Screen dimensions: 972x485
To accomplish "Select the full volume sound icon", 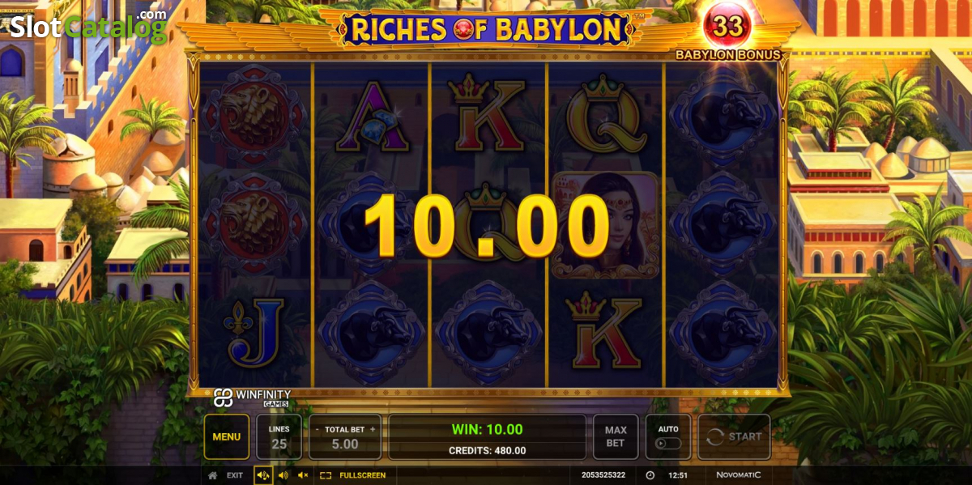I will click(263, 475).
